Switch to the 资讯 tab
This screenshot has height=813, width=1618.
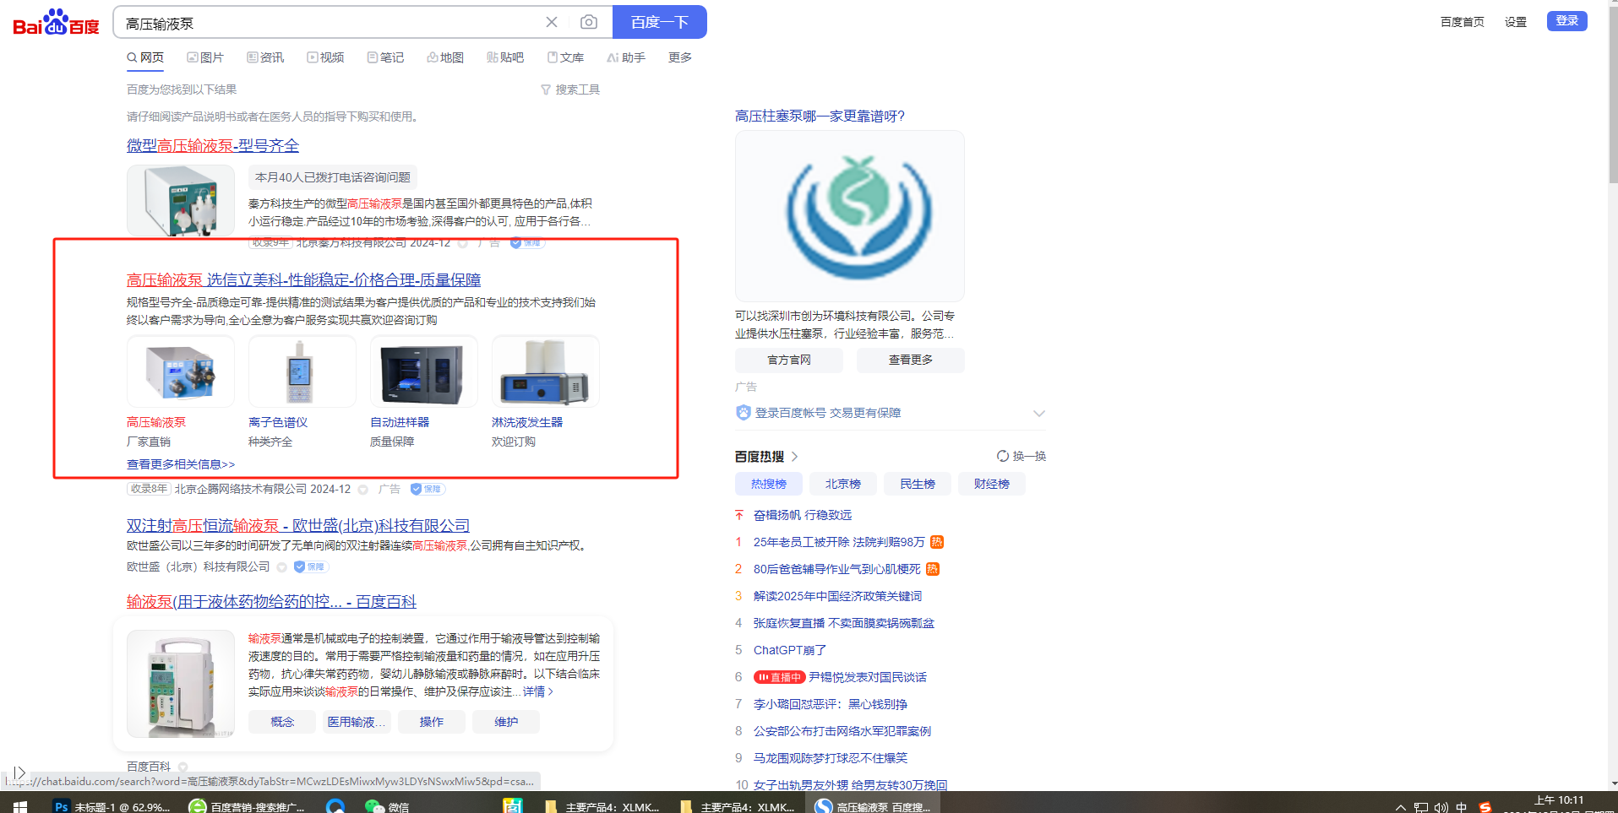[265, 57]
